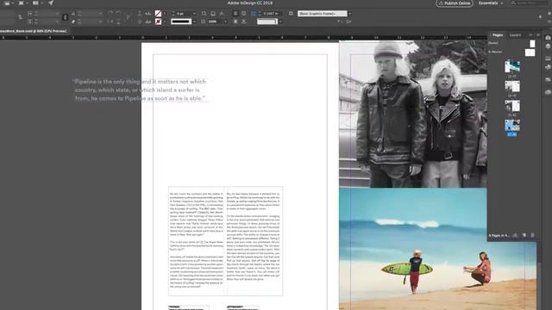Screen dimensions: 552x310
Task: Open the Swatches panel icon in the right dock
Action: click(548, 80)
